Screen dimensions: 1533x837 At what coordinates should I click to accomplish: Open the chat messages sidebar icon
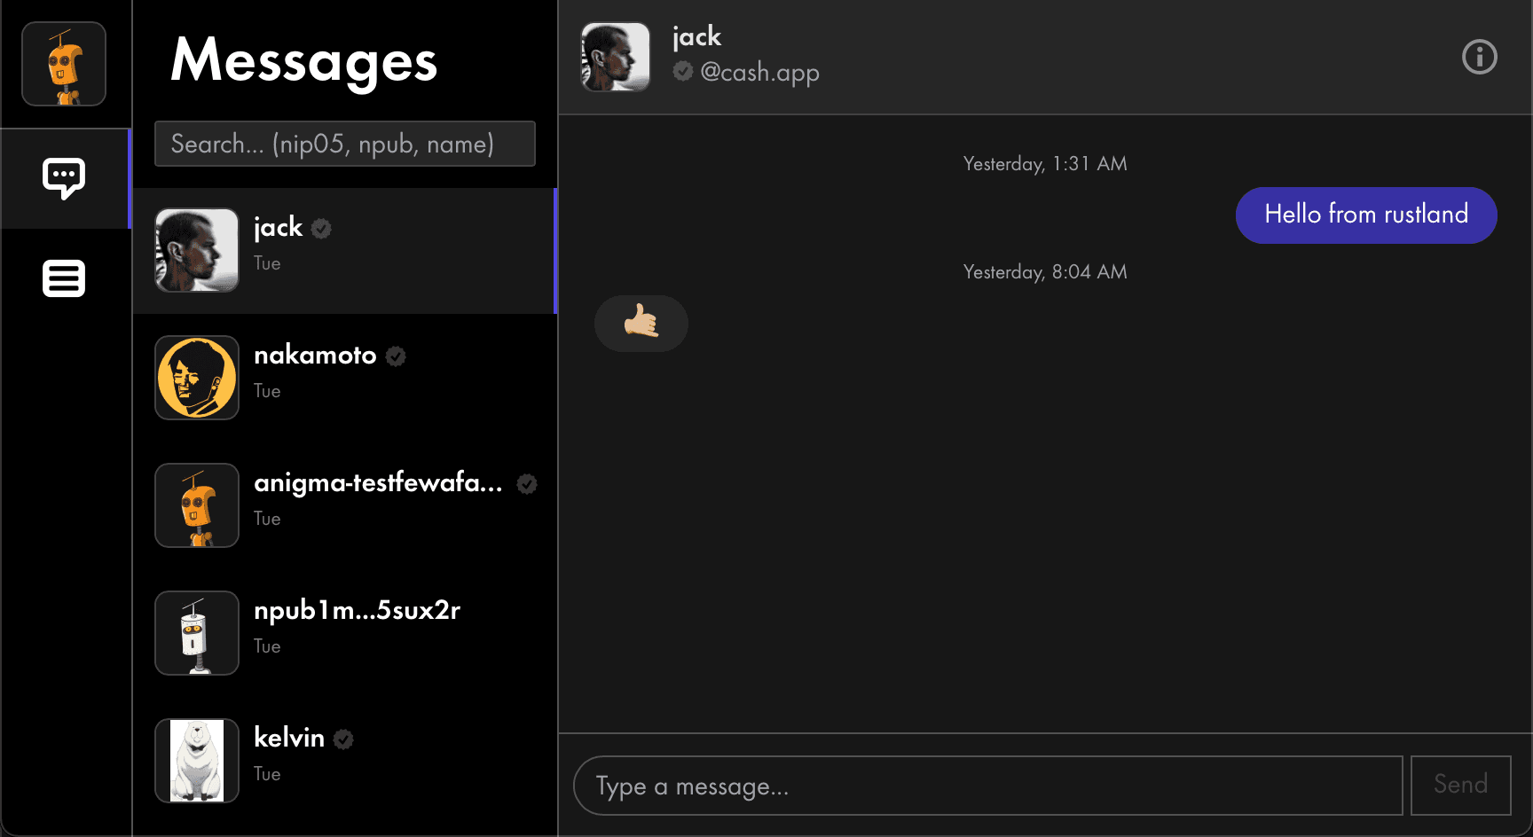[x=64, y=178]
